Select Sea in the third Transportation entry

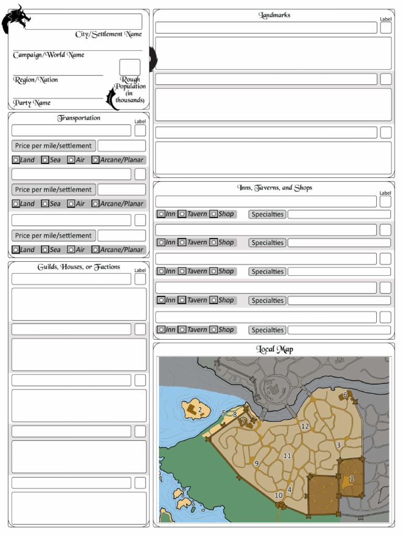pyautogui.click(x=45, y=250)
